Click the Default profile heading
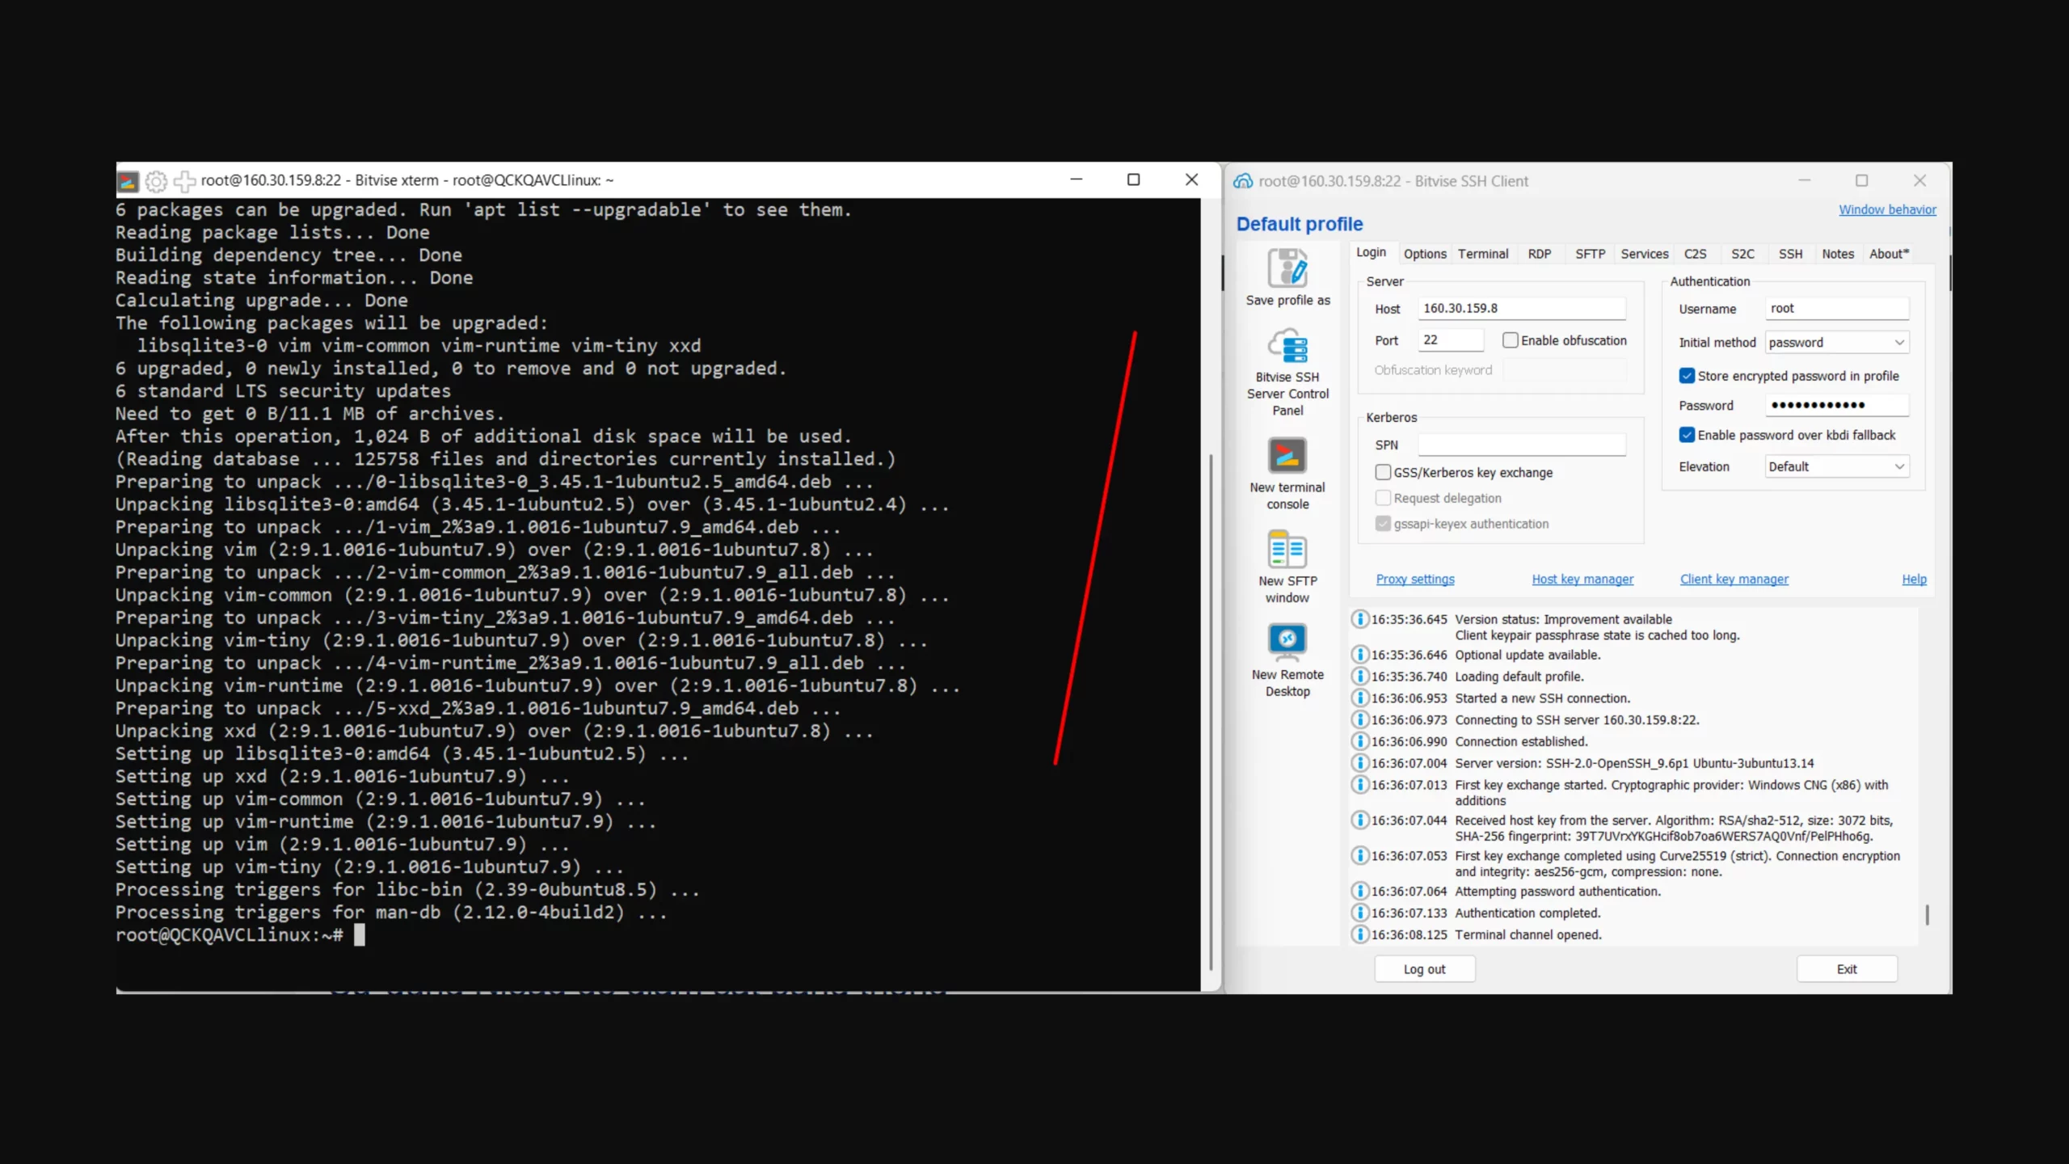 tap(1299, 224)
